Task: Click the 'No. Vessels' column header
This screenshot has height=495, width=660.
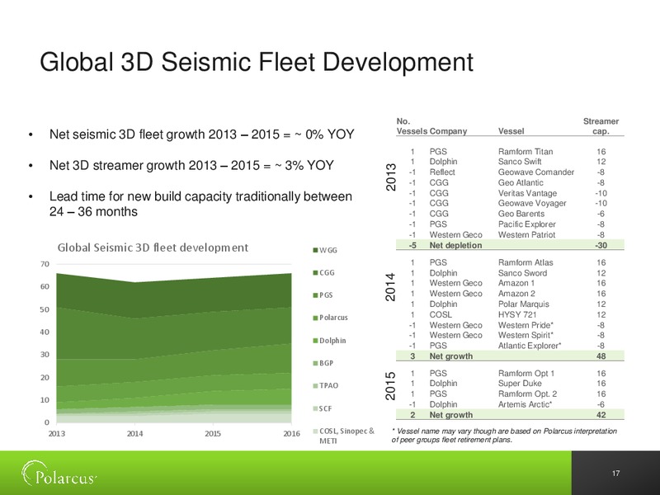Action: (412, 126)
